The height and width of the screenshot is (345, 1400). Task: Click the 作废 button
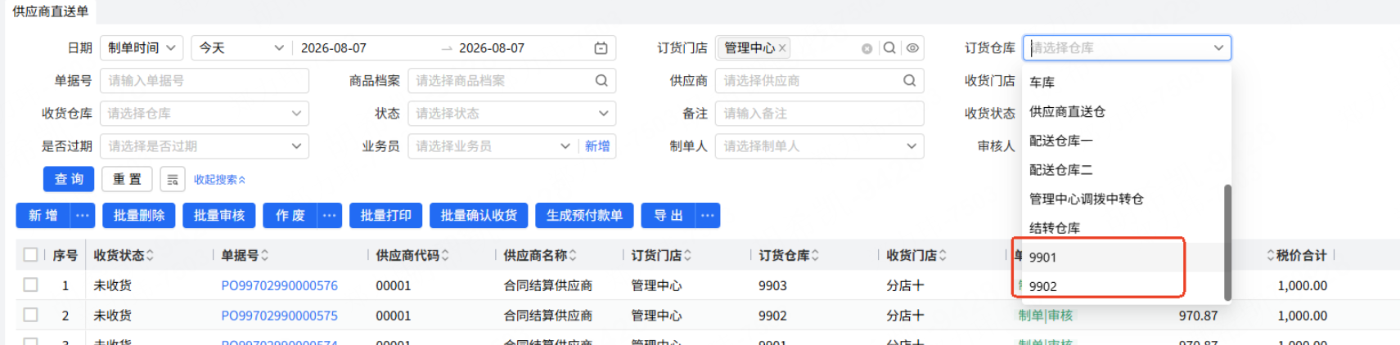coord(290,216)
